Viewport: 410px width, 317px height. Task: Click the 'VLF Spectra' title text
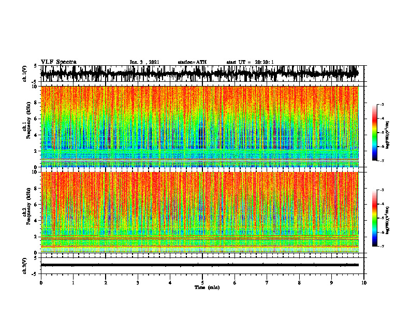click(58, 62)
